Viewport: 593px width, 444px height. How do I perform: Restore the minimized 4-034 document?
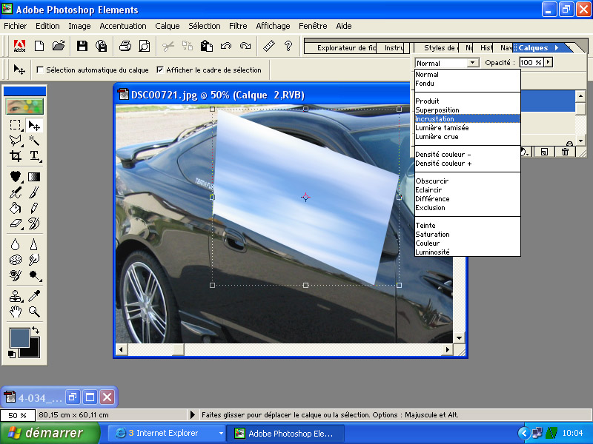[x=72, y=397]
